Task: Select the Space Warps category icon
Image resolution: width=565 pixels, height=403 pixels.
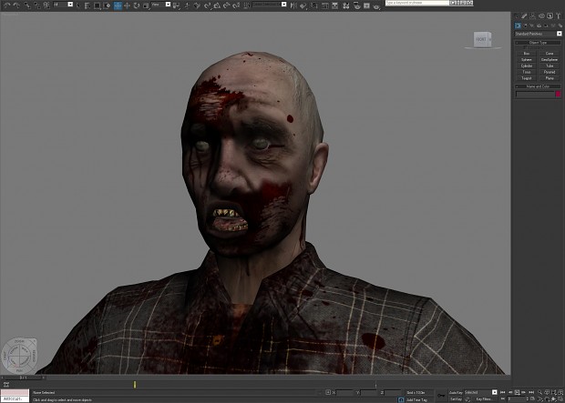Action: click(x=553, y=25)
